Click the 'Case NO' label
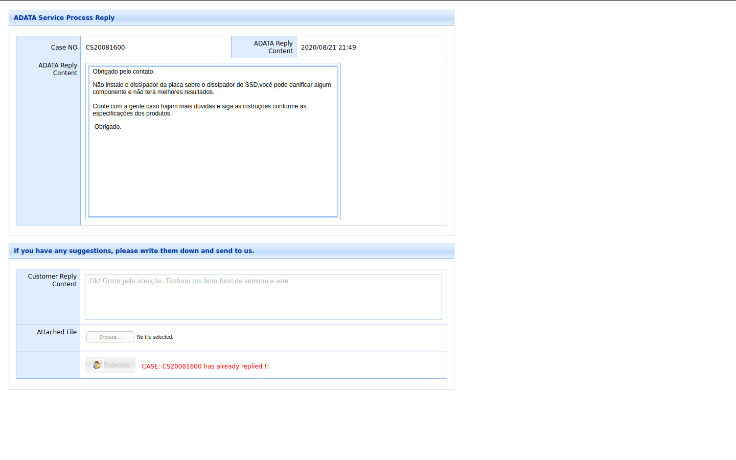 pos(64,48)
